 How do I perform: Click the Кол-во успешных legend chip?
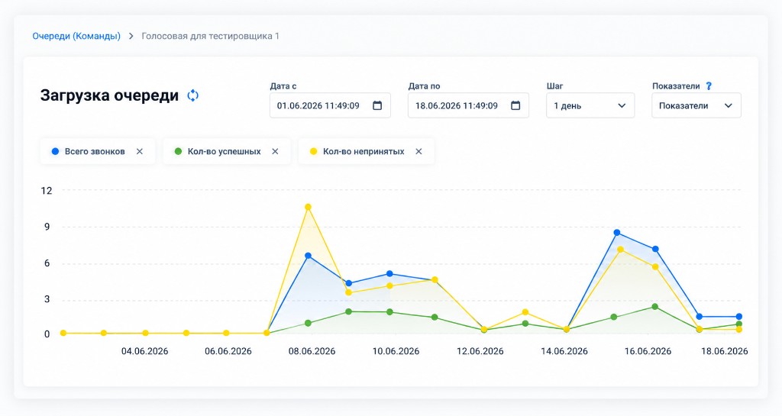point(227,151)
